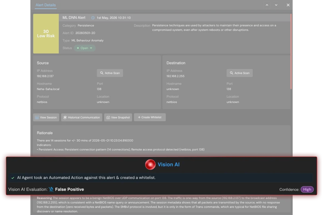Click the False Positive muted bell icon
Screen dimensions: 323x215
[51, 189]
